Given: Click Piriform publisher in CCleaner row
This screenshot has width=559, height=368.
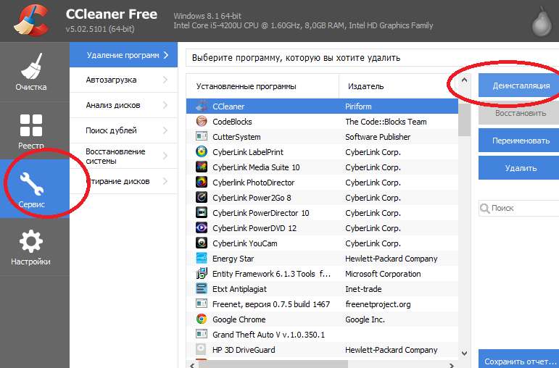Looking at the screenshot, I should click(358, 106).
